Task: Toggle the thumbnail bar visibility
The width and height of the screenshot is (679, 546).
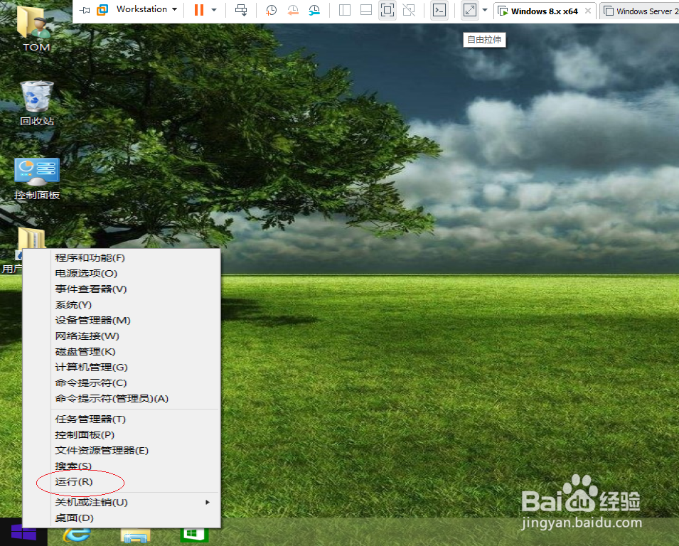Action: [365, 10]
